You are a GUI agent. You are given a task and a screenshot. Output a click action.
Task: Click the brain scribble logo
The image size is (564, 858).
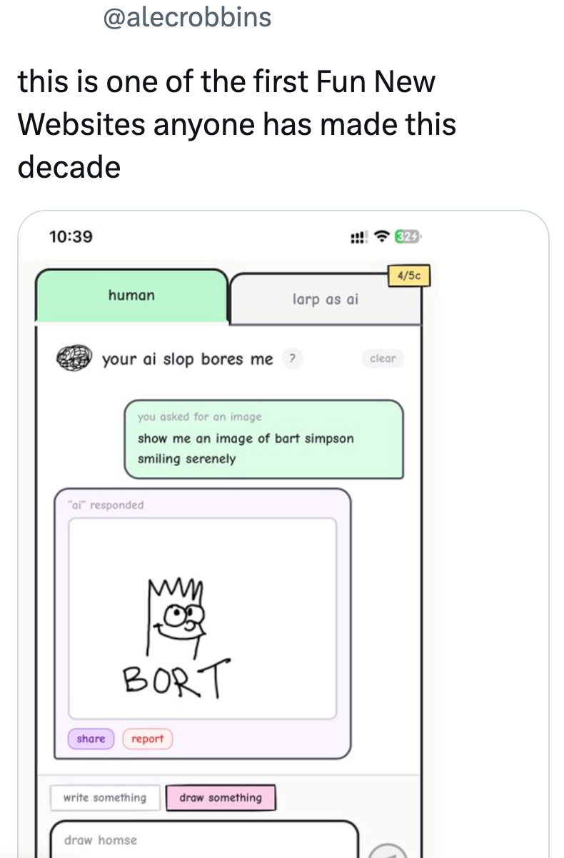[x=74, y=358]
